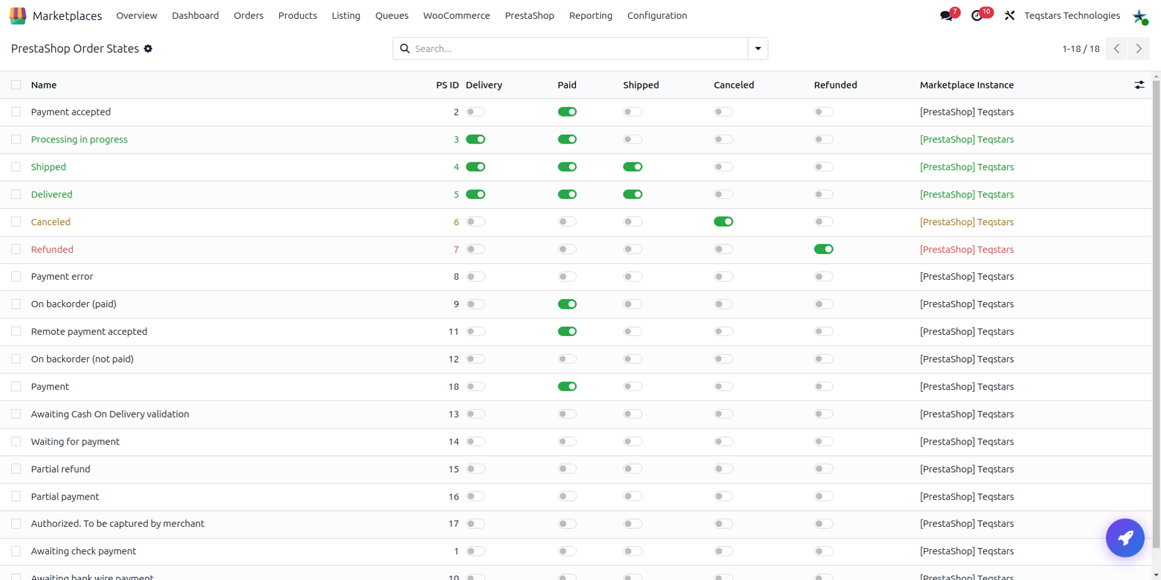Click the gear icon beside PrestaShop Order States
The height and width of the screenshot is (580, 1161).
(x=148, y=48)
